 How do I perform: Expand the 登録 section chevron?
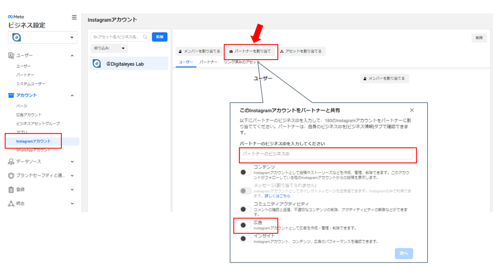pyautogui.click(x=72, y=189)
